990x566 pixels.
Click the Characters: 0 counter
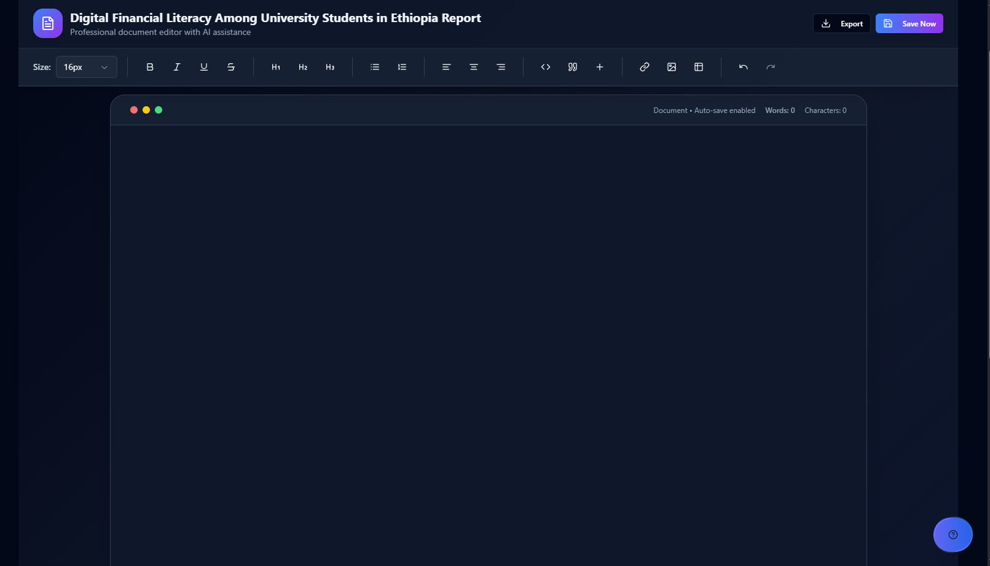click(825, 110)
